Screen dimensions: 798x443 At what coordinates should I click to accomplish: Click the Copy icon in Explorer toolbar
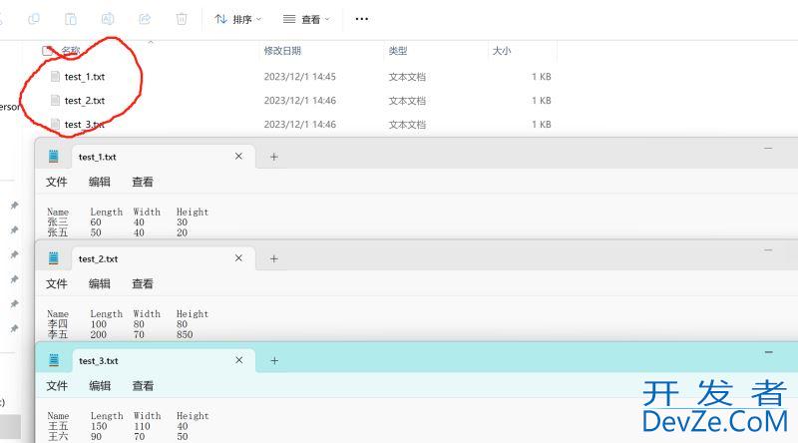34,19
